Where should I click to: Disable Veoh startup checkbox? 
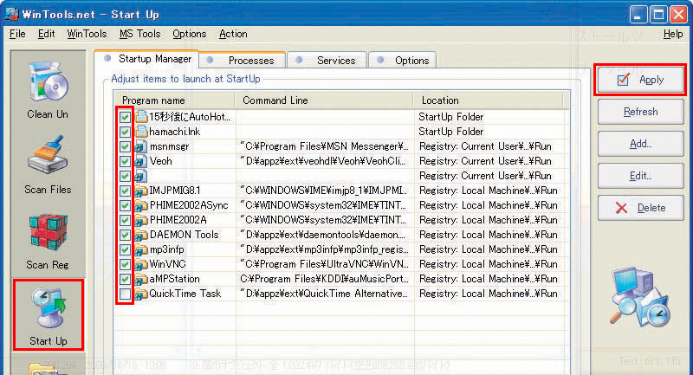[125, 161]
